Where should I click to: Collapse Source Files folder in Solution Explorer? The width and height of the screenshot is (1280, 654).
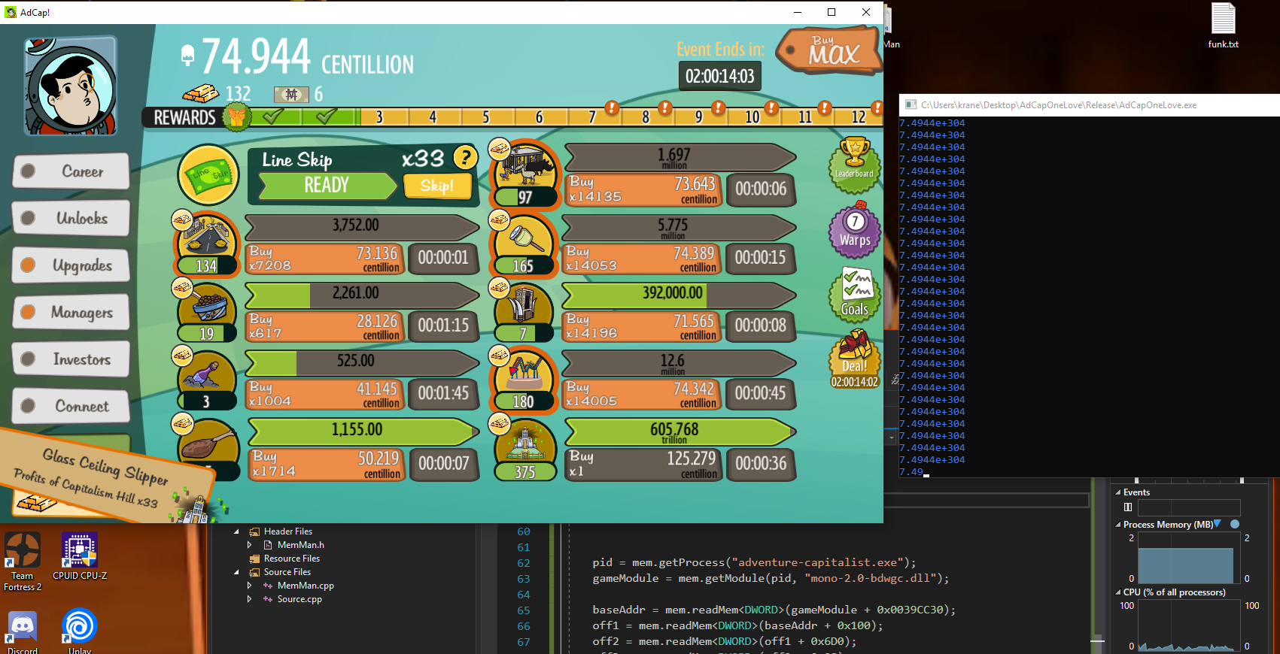236,572
